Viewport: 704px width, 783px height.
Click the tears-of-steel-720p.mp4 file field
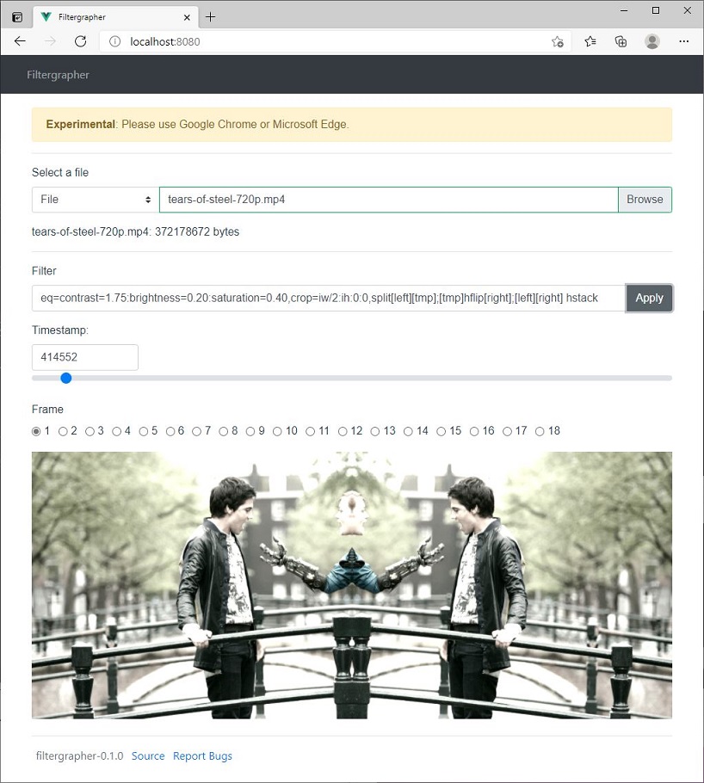[x=389, y=200]
